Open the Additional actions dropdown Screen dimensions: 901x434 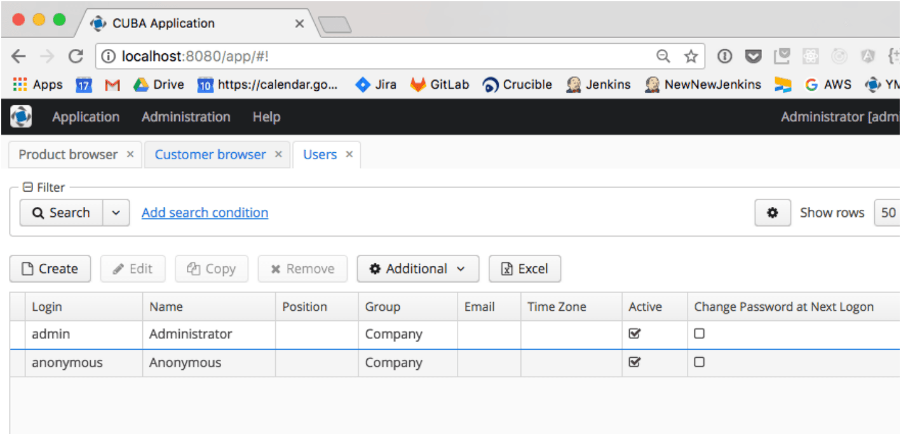tap(416, 269)
